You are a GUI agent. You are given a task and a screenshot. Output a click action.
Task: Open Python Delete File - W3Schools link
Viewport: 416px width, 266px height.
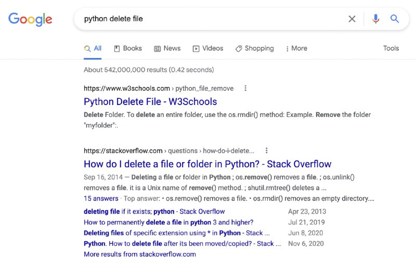[x=150, y=102]
